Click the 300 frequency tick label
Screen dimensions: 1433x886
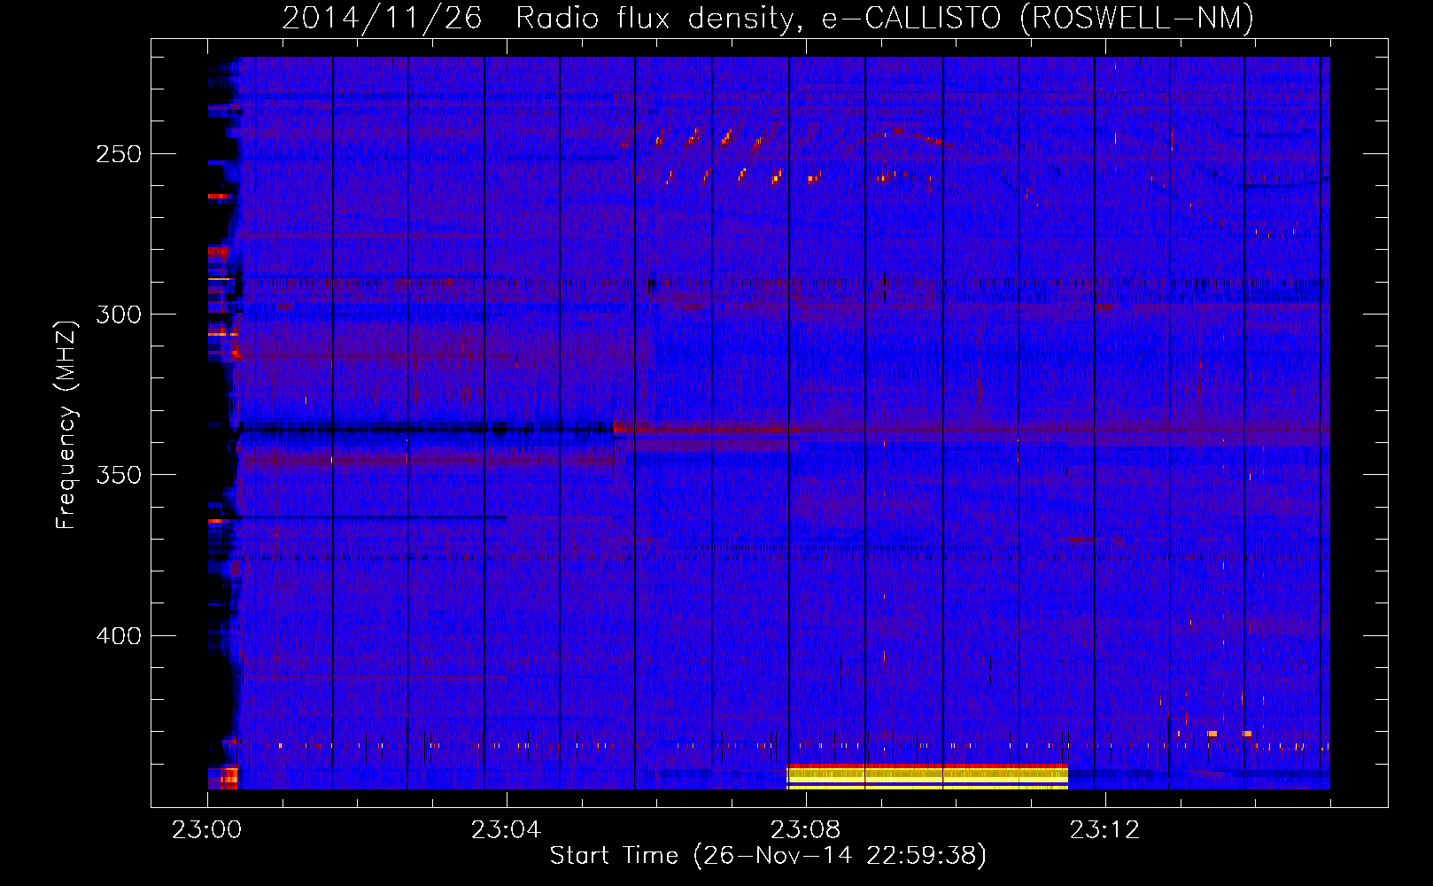[x=119, y=315]
